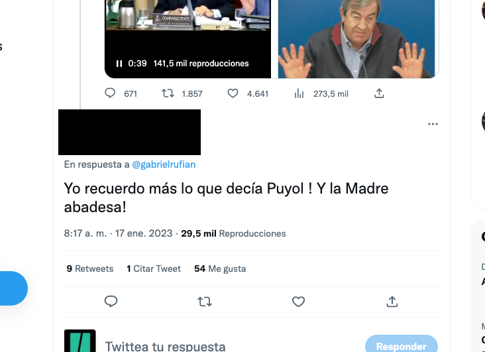485x352 pixels.
Task: Reply to the Puyol tweet via comment icon
Action: [111, 301]
